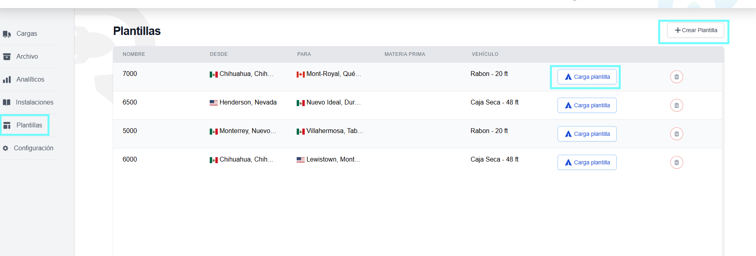Load template 5000 via Carga plantilla
Viewport: 756px width, 256px height.
click(587, 134)
